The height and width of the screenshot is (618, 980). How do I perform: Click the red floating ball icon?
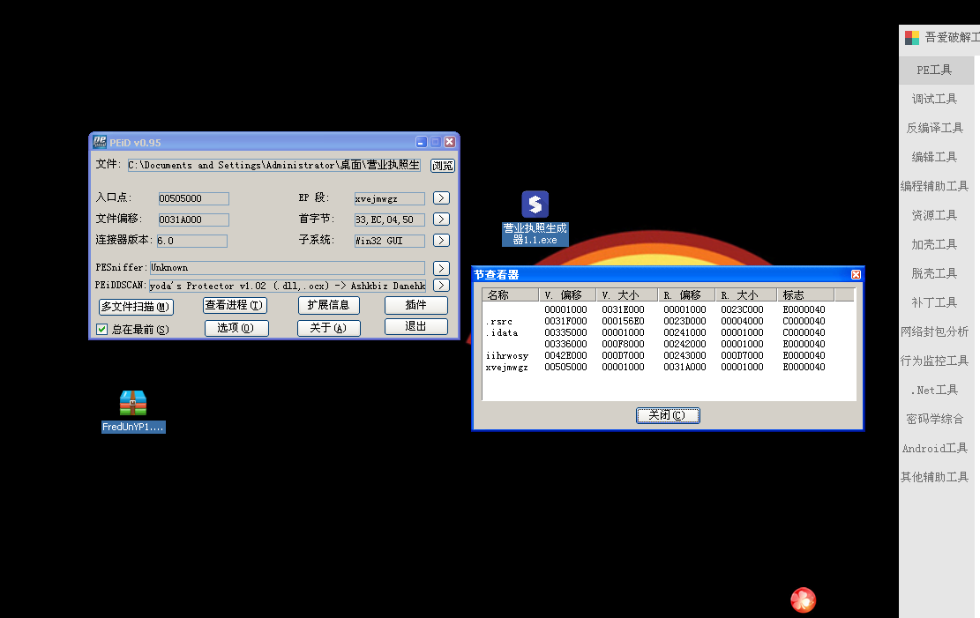pyautogui.click(x=803, y=599)
